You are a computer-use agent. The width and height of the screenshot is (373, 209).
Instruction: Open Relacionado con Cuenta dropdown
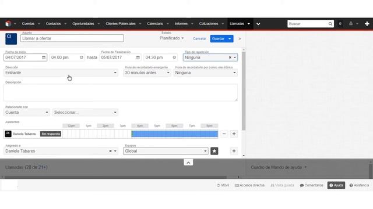pyautogui.click(x=27, y=112)
